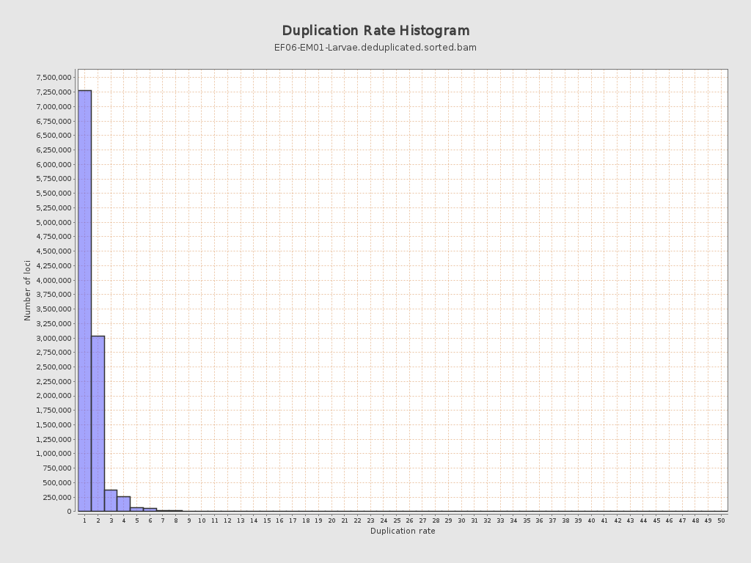Click the 4,000,000 y-axis tick label
The height and width of the screenshot is (563, 751).
[x=54, y=280]
